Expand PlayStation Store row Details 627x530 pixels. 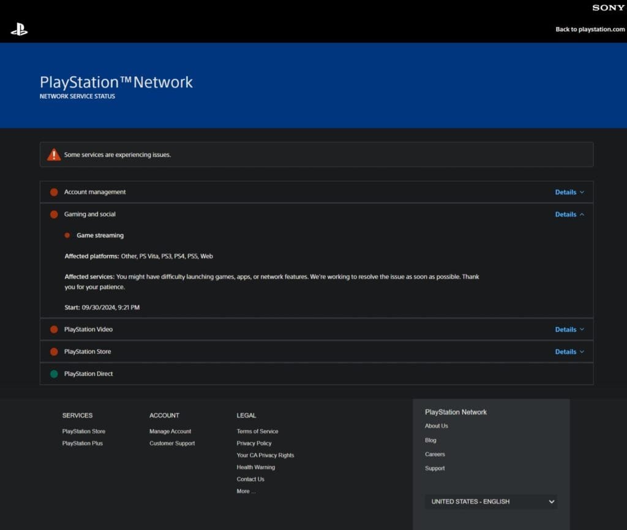click(569, 352)
